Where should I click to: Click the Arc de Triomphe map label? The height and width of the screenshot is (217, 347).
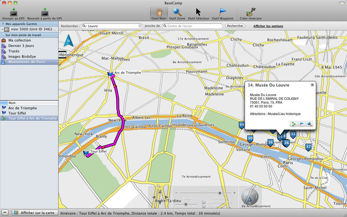[x=128, y=72]
